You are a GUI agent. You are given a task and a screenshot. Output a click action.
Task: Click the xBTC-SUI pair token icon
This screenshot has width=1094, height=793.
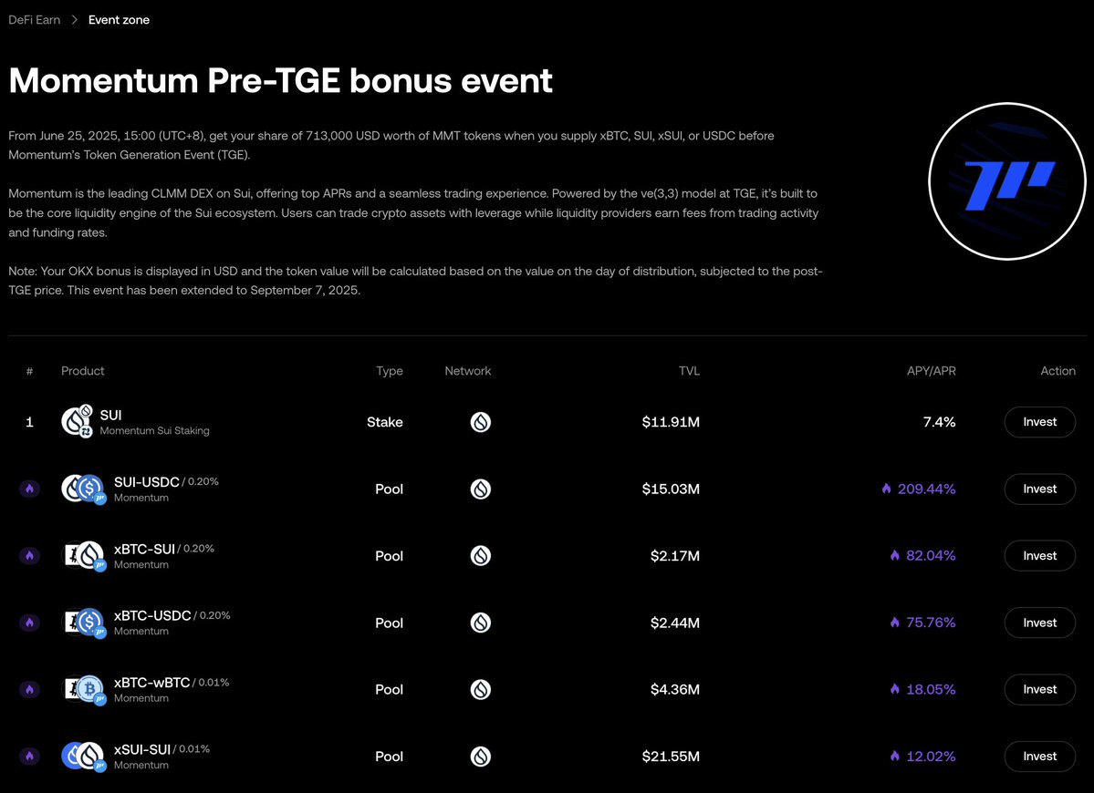click(x=84, y=555)
